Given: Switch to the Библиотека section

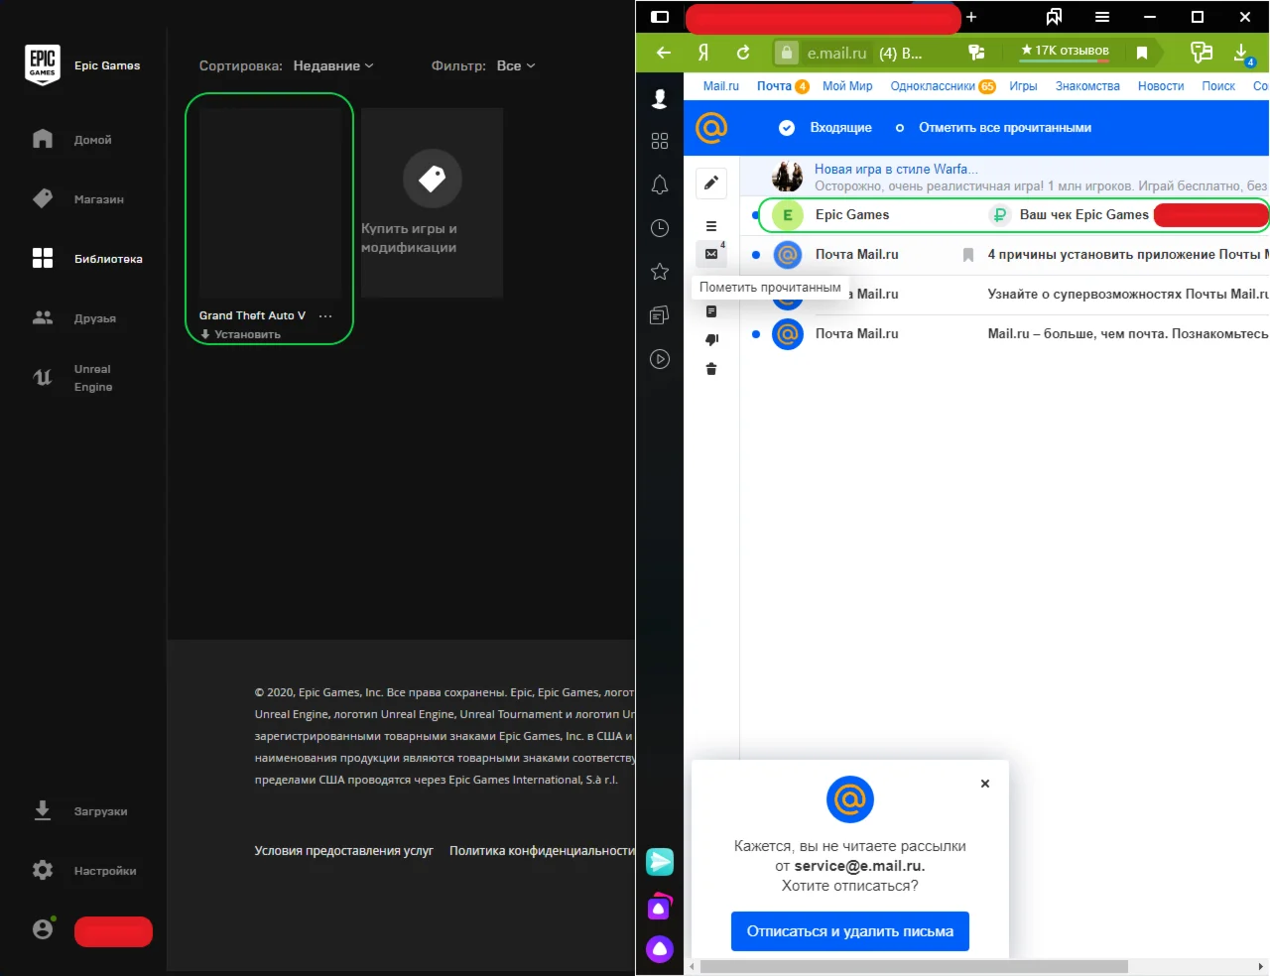Looking at the screenshot, I should pos(43,259).
